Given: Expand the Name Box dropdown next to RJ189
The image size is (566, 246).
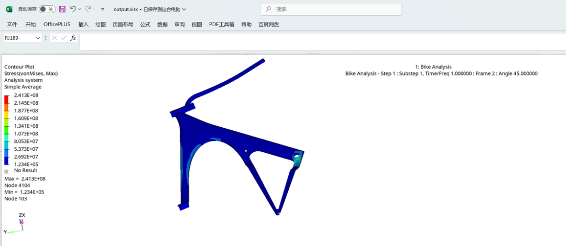Looking at the screenshot, I should point(38,38).
